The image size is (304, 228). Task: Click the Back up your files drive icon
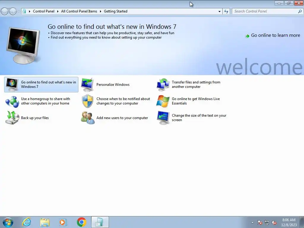click(12, 118)
